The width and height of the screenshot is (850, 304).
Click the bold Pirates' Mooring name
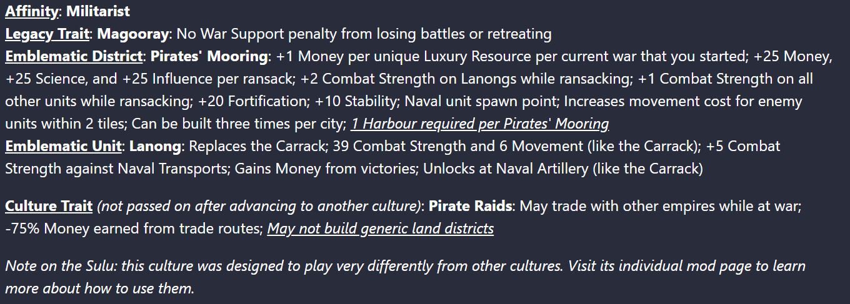point(209,56)
